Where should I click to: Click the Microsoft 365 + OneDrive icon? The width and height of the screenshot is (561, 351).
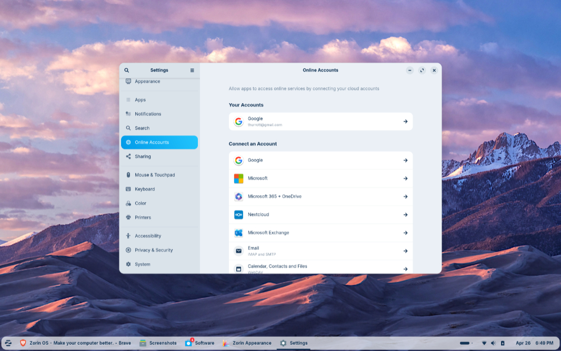tap(238, 196)
